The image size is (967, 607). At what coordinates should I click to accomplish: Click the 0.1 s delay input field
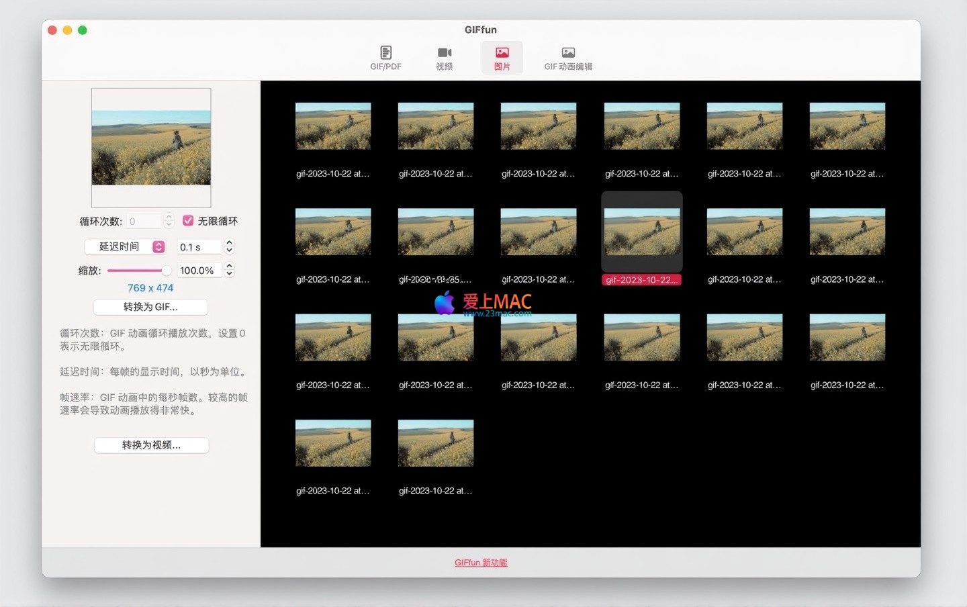(x=199, y=247)
